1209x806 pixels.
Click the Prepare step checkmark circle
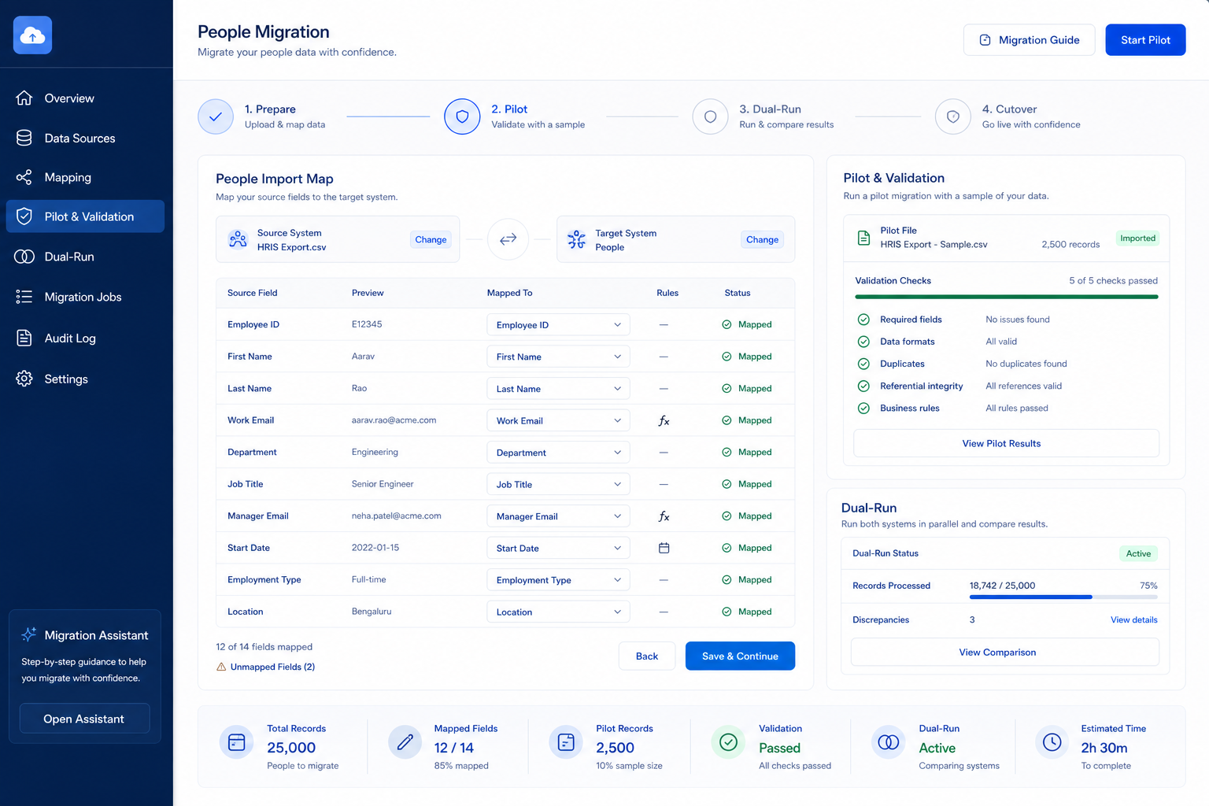coord(216,116)
